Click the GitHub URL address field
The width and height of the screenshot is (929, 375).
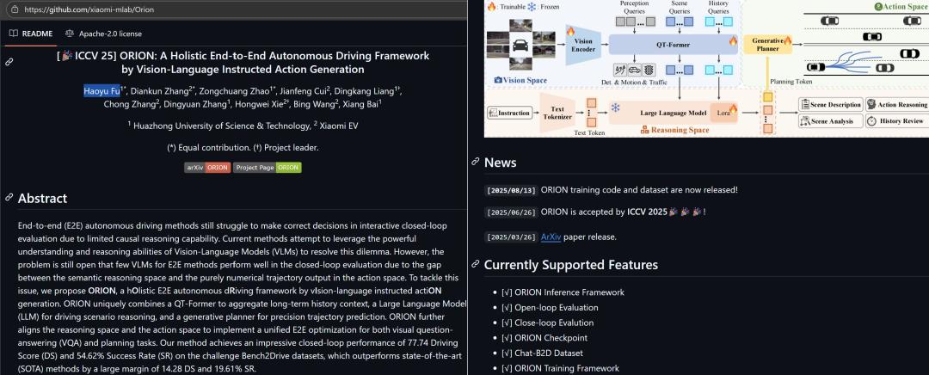click(x=237, y=10)
